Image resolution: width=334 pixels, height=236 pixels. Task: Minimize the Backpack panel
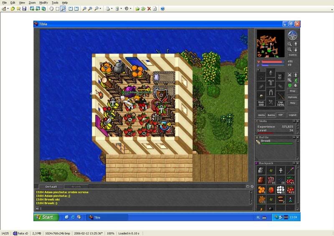294,163
